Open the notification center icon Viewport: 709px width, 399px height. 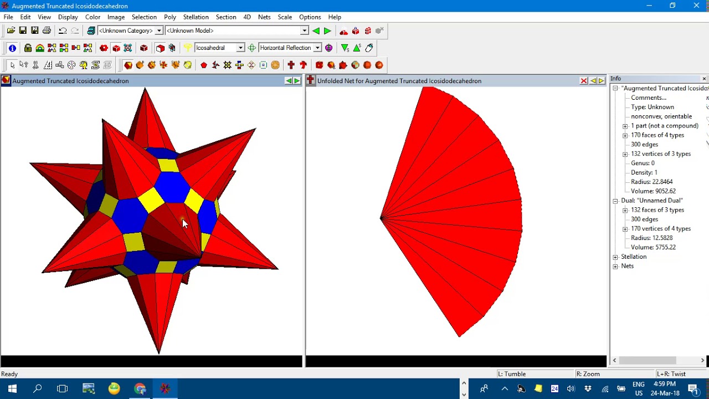click(x=693, y=389)
